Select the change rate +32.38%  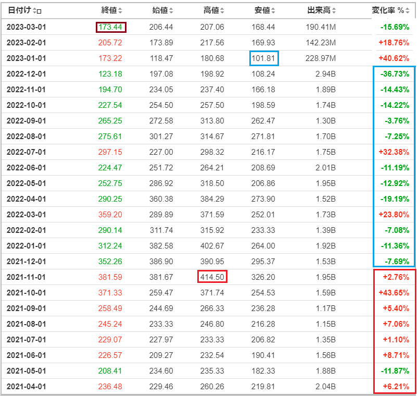point(394,152)
